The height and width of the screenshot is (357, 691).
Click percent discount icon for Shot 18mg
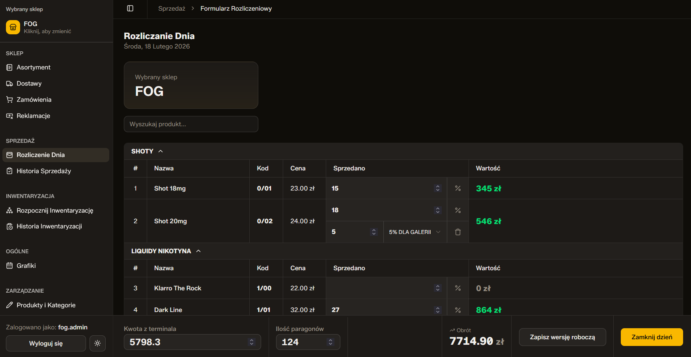tap(458, 189)
